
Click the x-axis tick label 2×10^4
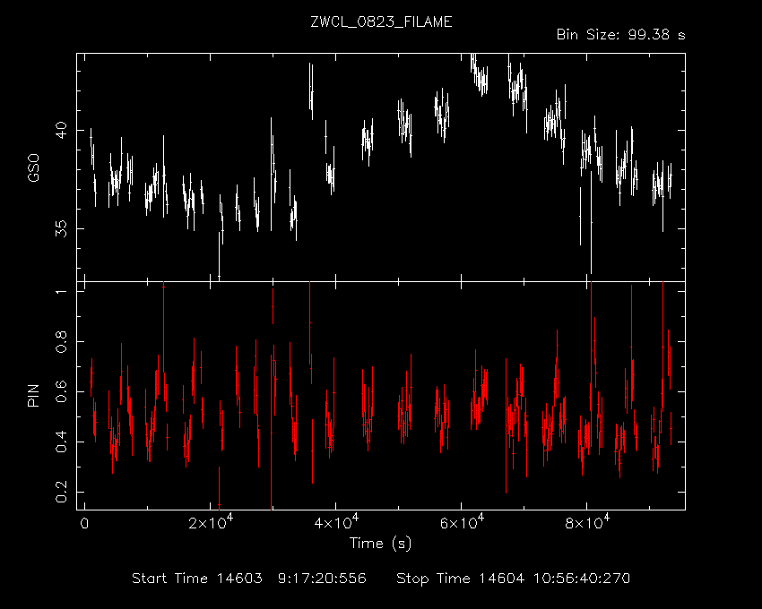[211, 522]
